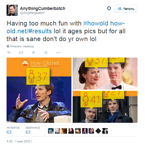Screen dimensions: 145x148
Task: View the retweets count 63
Action: click(9, 132)
